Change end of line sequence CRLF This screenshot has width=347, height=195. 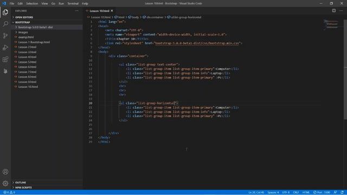pyautogui.click(x=296, y=192)
